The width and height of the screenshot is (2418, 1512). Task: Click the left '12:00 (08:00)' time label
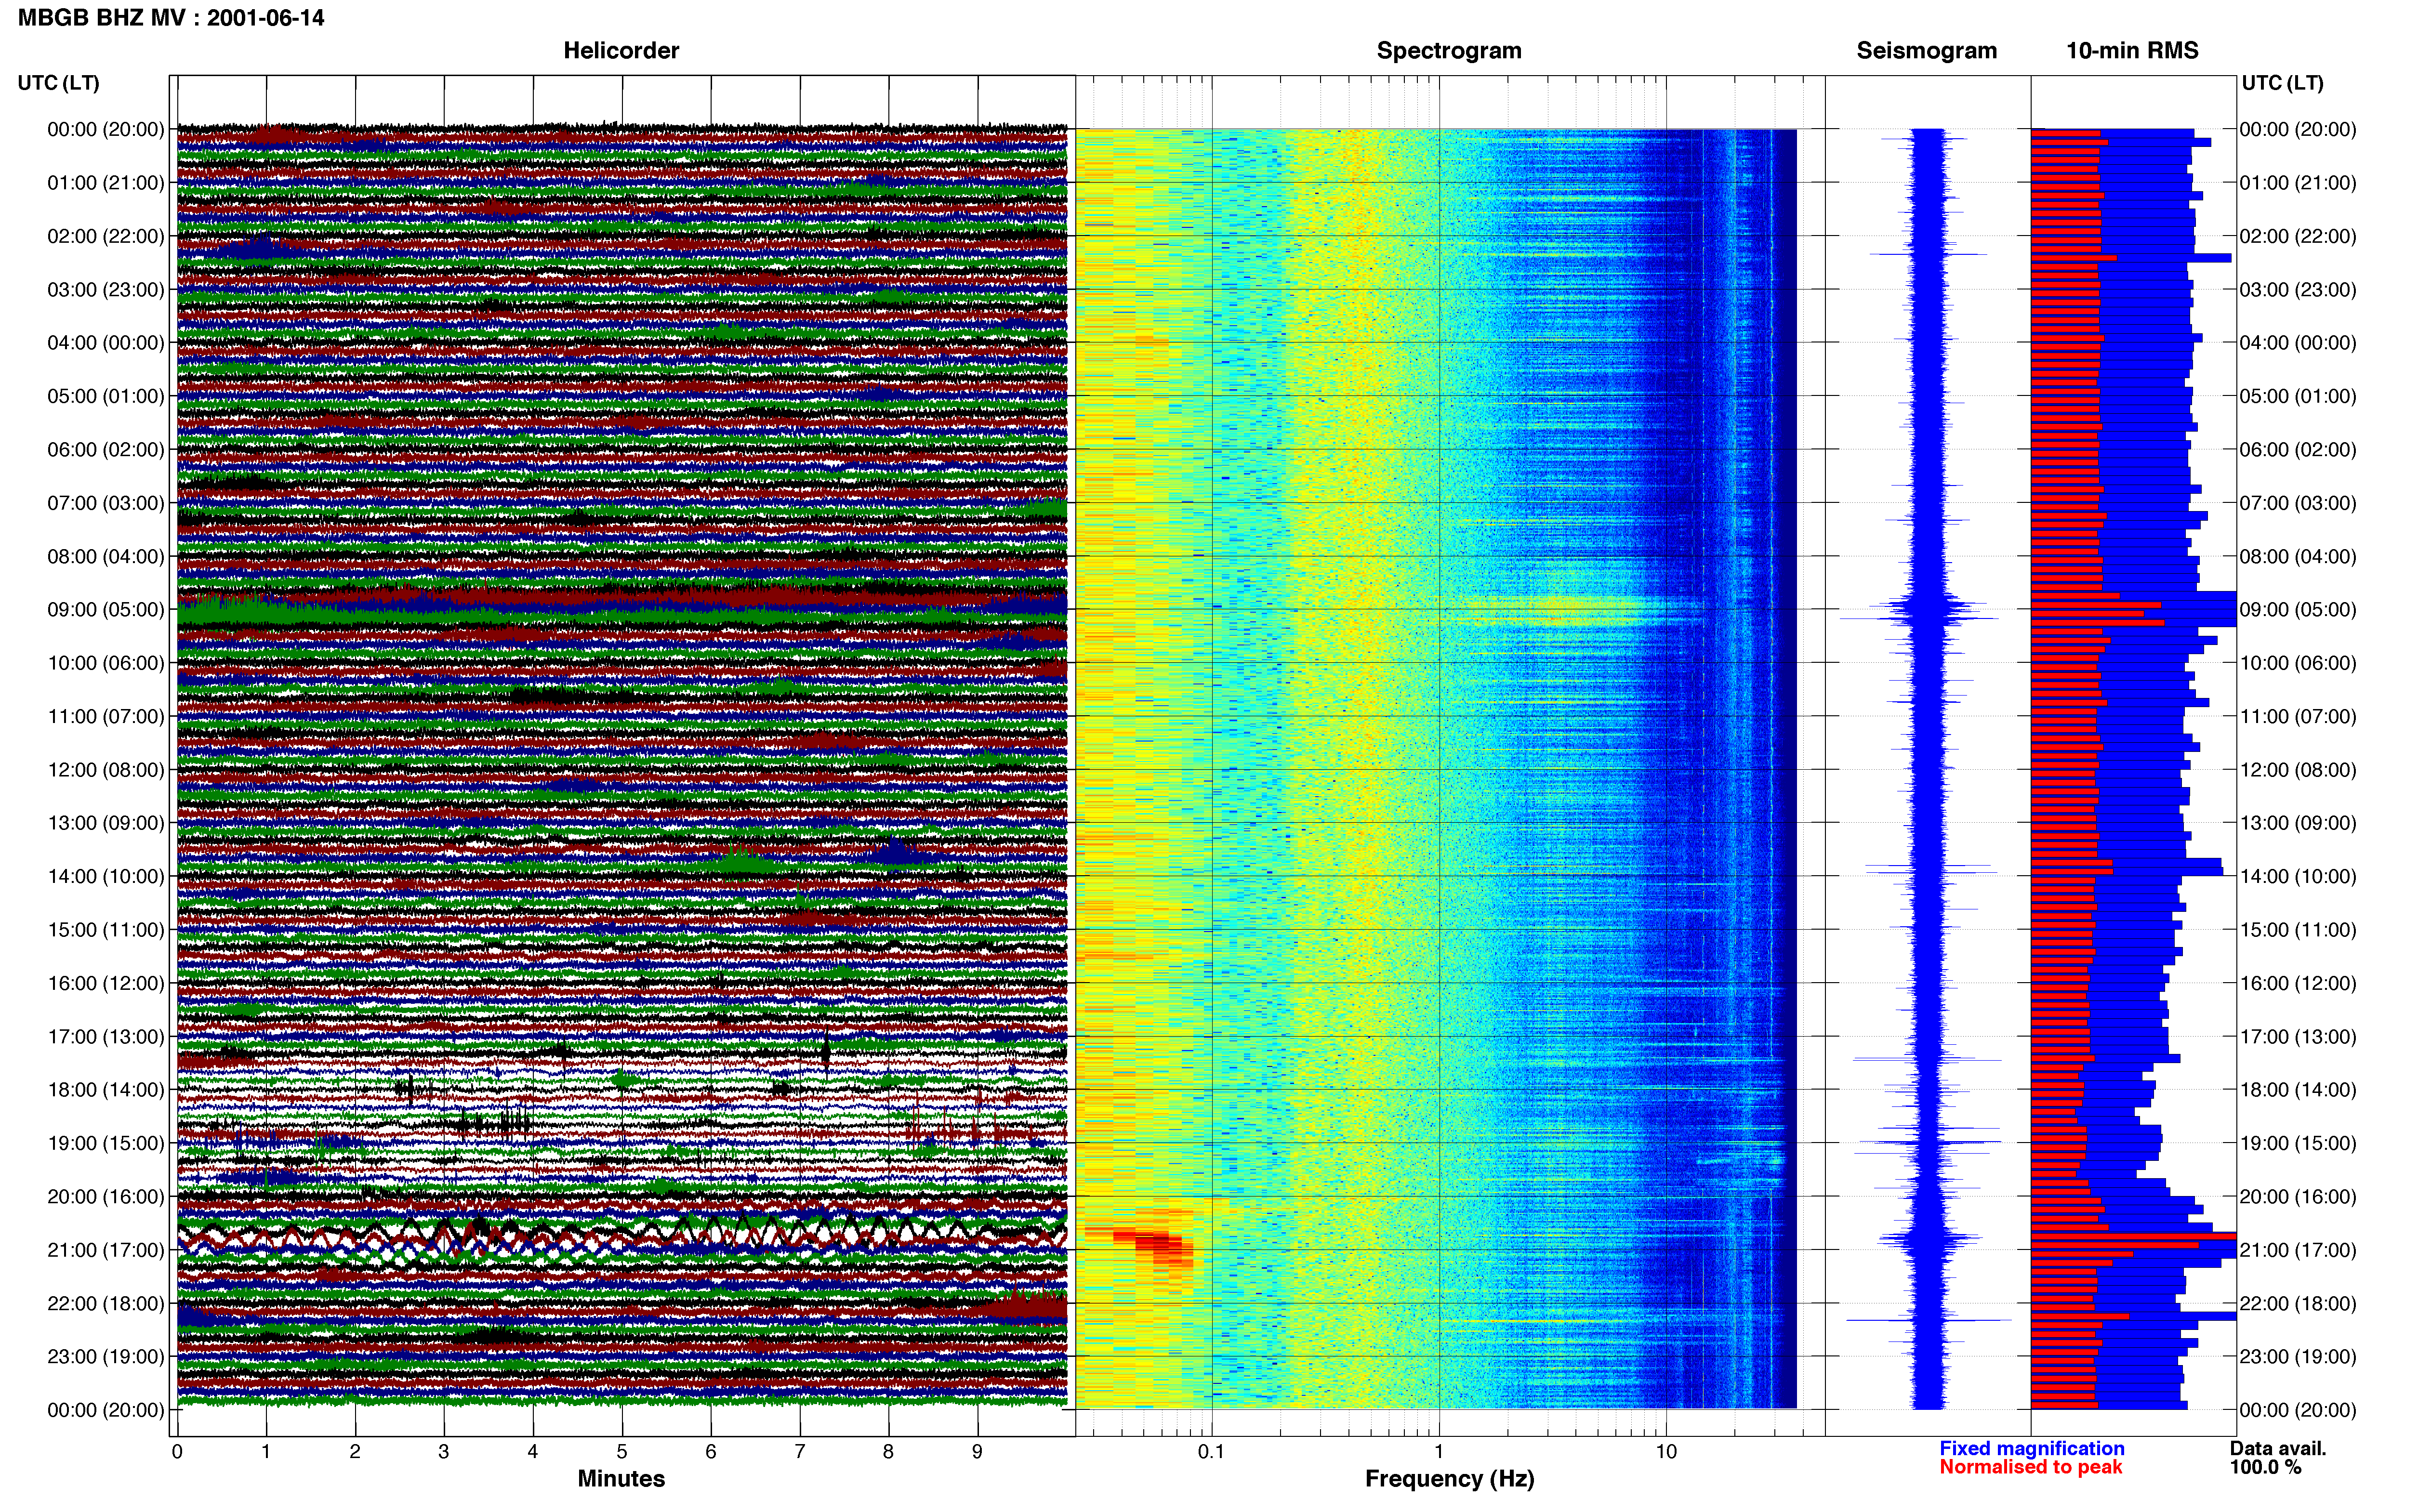click(x=106, y=770)
